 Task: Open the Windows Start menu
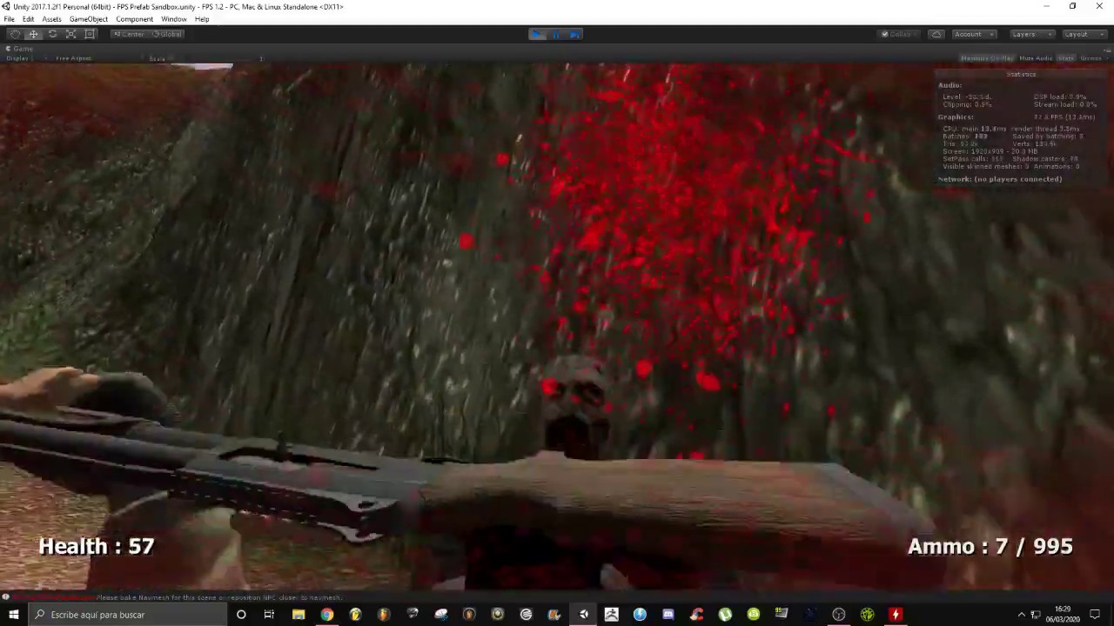pyautogui.click(x=14, y=615)
